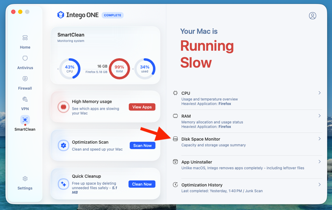Click the small arrow left of used gauge
This screenshot has height=210, width=332.
click(x=133, y=69)
